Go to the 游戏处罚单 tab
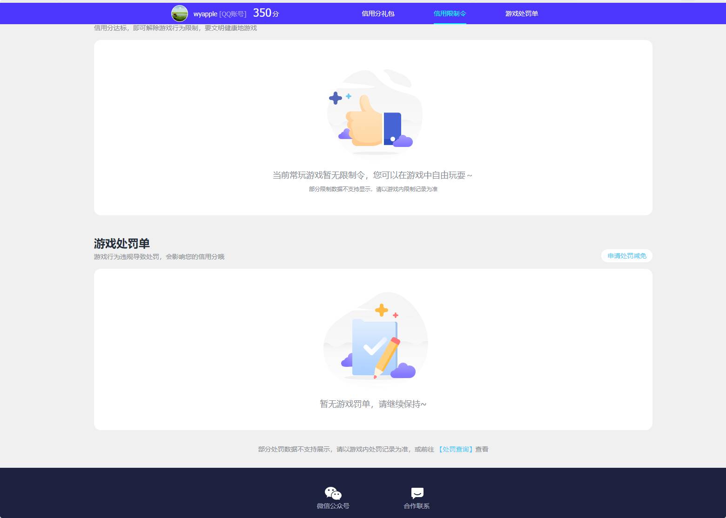726x518 pixels. tap(522, 13)
